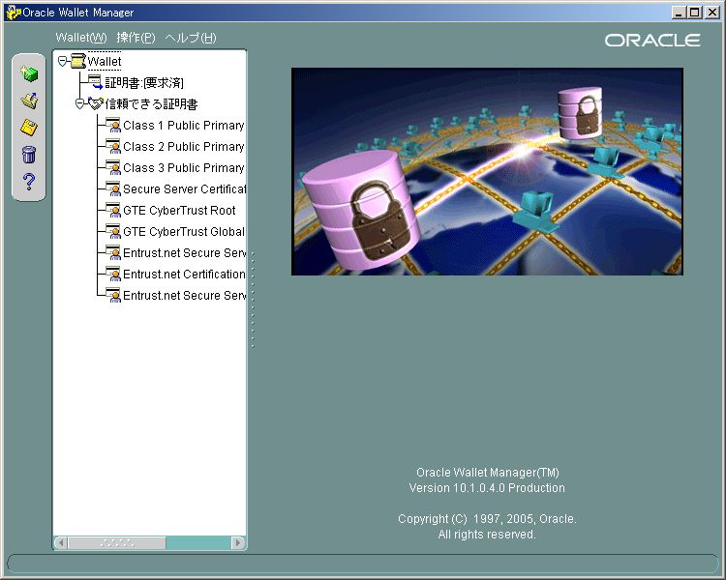Select the Wallet root tree item
The image size is (726, 580).
pos(105,61)
